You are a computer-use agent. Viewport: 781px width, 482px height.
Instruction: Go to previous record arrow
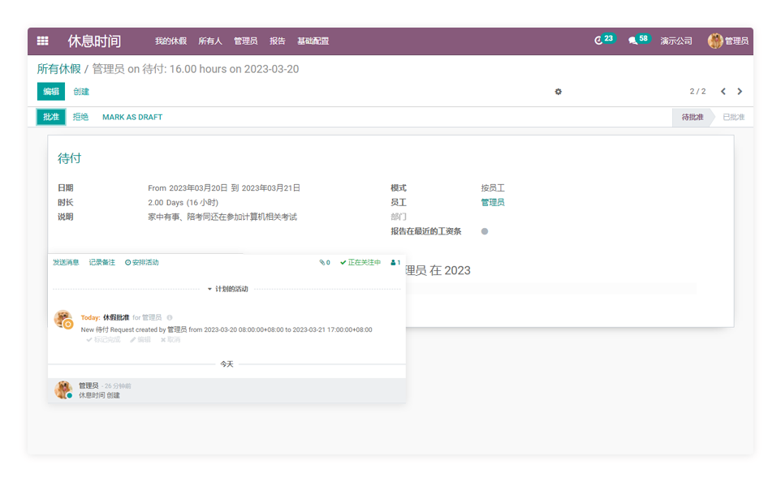(723, 92)
